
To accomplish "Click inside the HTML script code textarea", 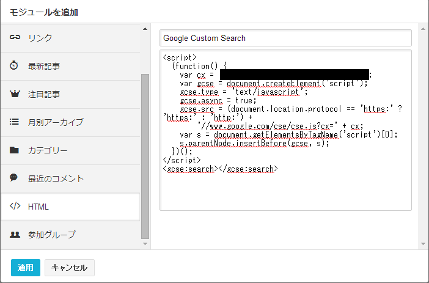I will 285,130.
